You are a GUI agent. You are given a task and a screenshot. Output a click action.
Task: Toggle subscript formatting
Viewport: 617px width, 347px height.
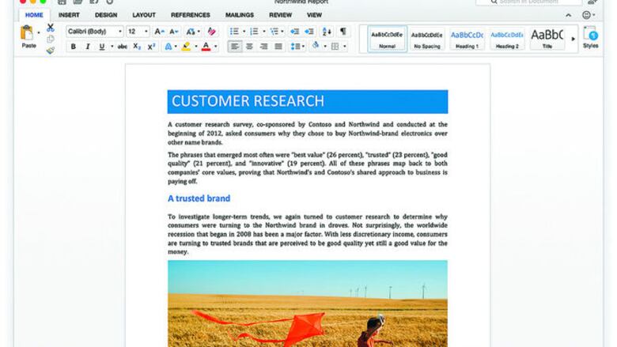pos(137,47)
